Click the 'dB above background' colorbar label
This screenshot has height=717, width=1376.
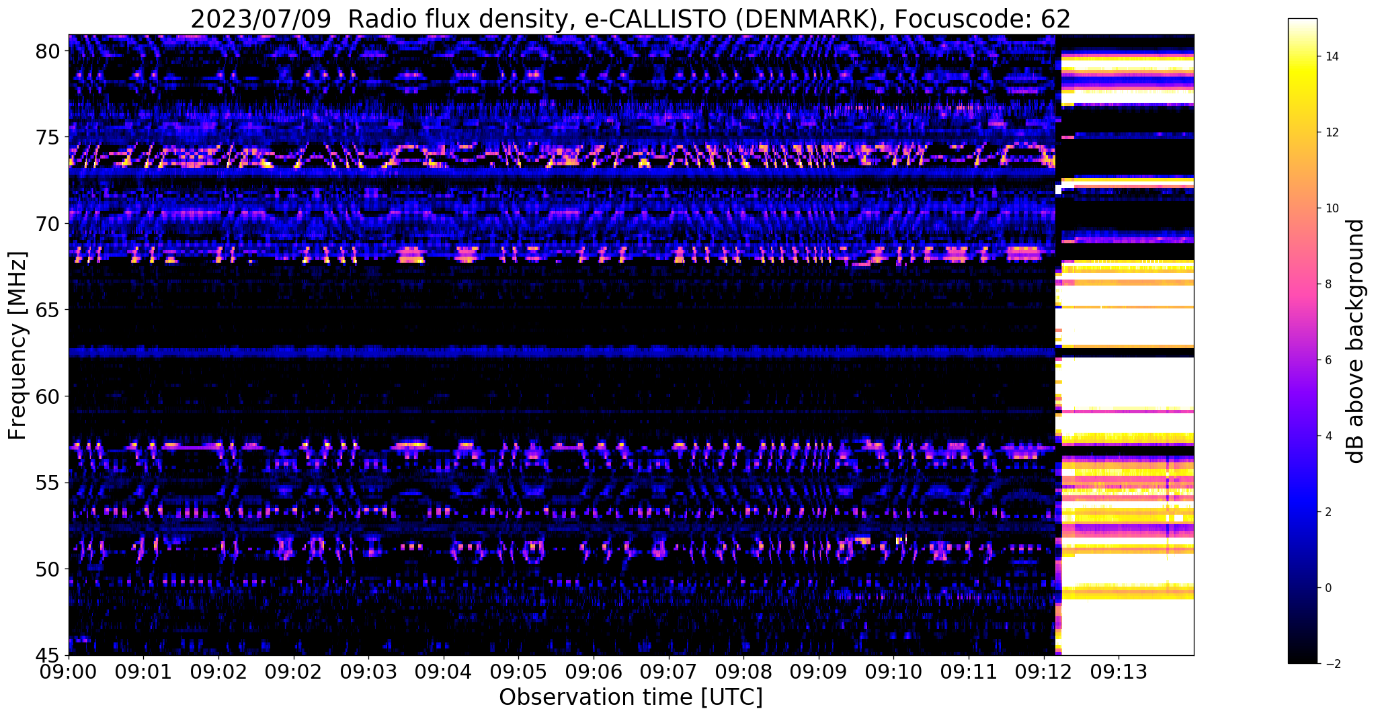[x=1356, y=341]
